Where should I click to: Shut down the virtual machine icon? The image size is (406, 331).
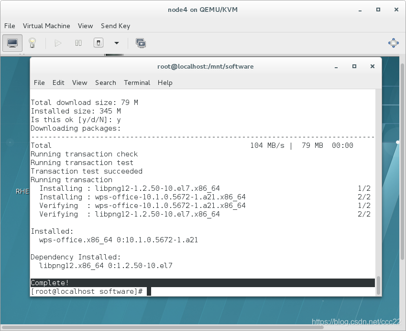(x=99, y=43)
